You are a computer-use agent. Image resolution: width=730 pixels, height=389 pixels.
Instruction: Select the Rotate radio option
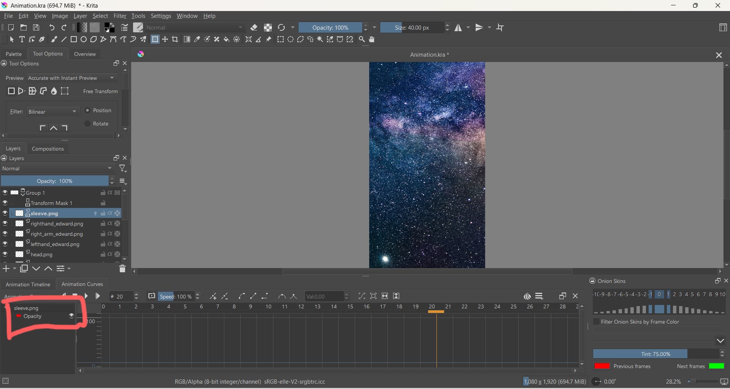pyautogui.click(x=88, y=124)
